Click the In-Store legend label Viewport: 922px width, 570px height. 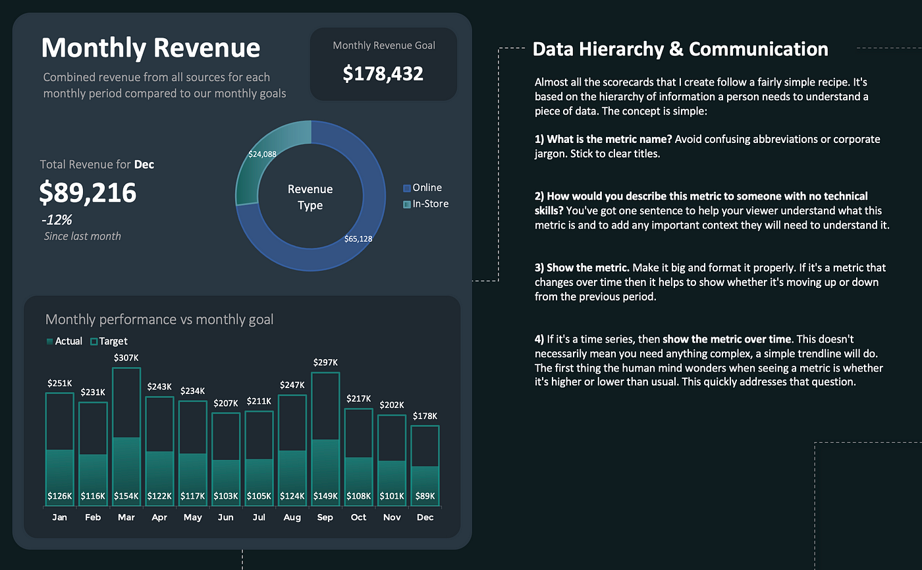(431, 204)
